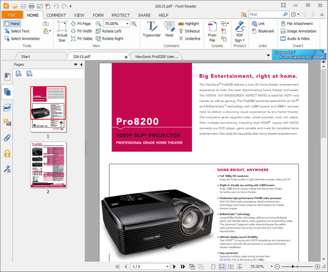The width and height of the screenshot is (328, 272).
Task: Expand the tab list dropdown arrow
Action: [268, 55]
